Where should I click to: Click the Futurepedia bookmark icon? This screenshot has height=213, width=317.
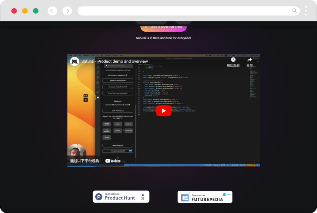pos(224,195)
